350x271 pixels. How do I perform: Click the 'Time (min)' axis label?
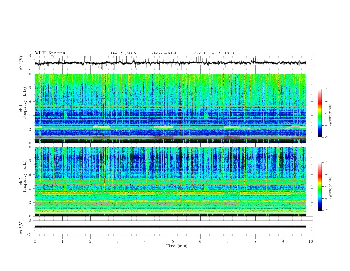coord(177,246)
